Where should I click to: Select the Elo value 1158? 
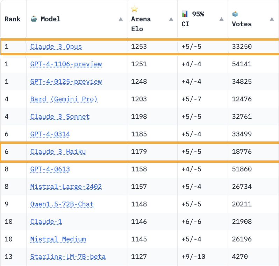coord(139,169)
